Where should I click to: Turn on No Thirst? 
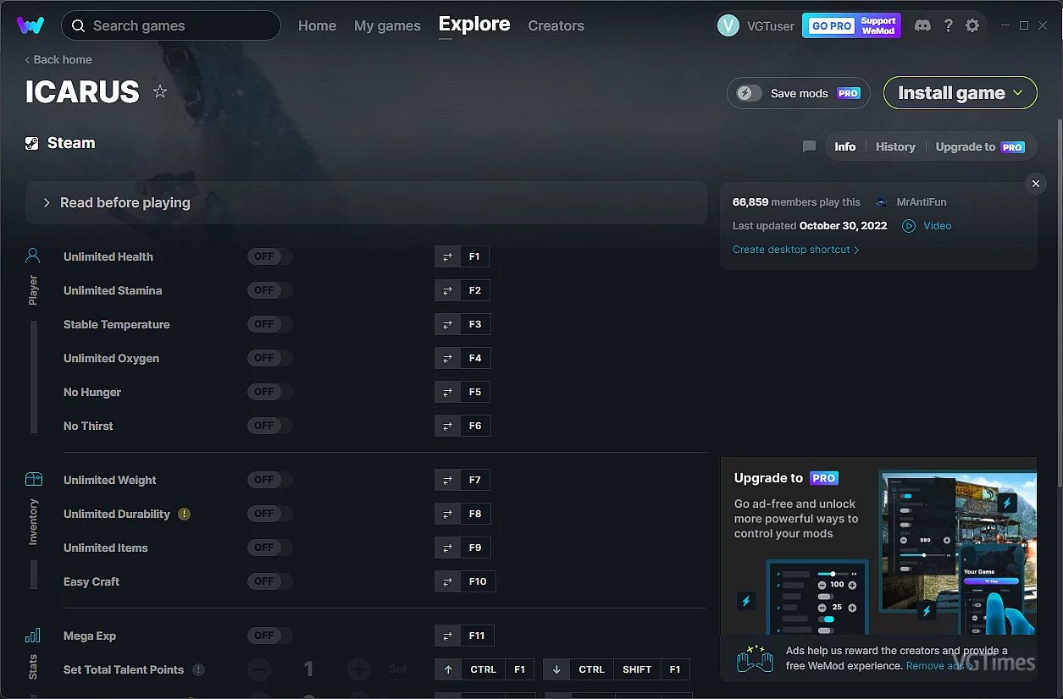[x=269, y=426]
